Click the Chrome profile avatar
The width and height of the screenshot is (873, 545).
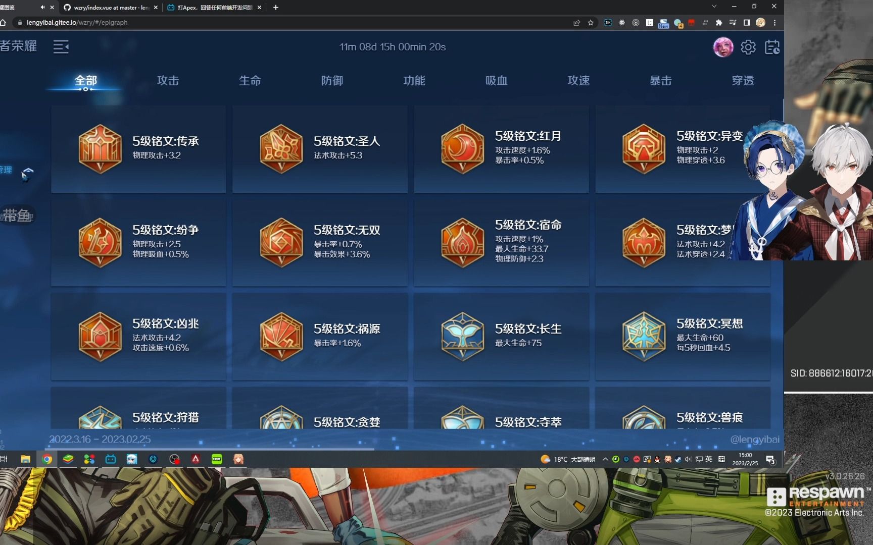(x=760, y=23)
